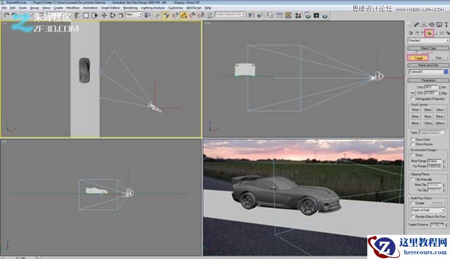Open the Modifiers menu
450x259 pixels.
[x=73, y=8]
